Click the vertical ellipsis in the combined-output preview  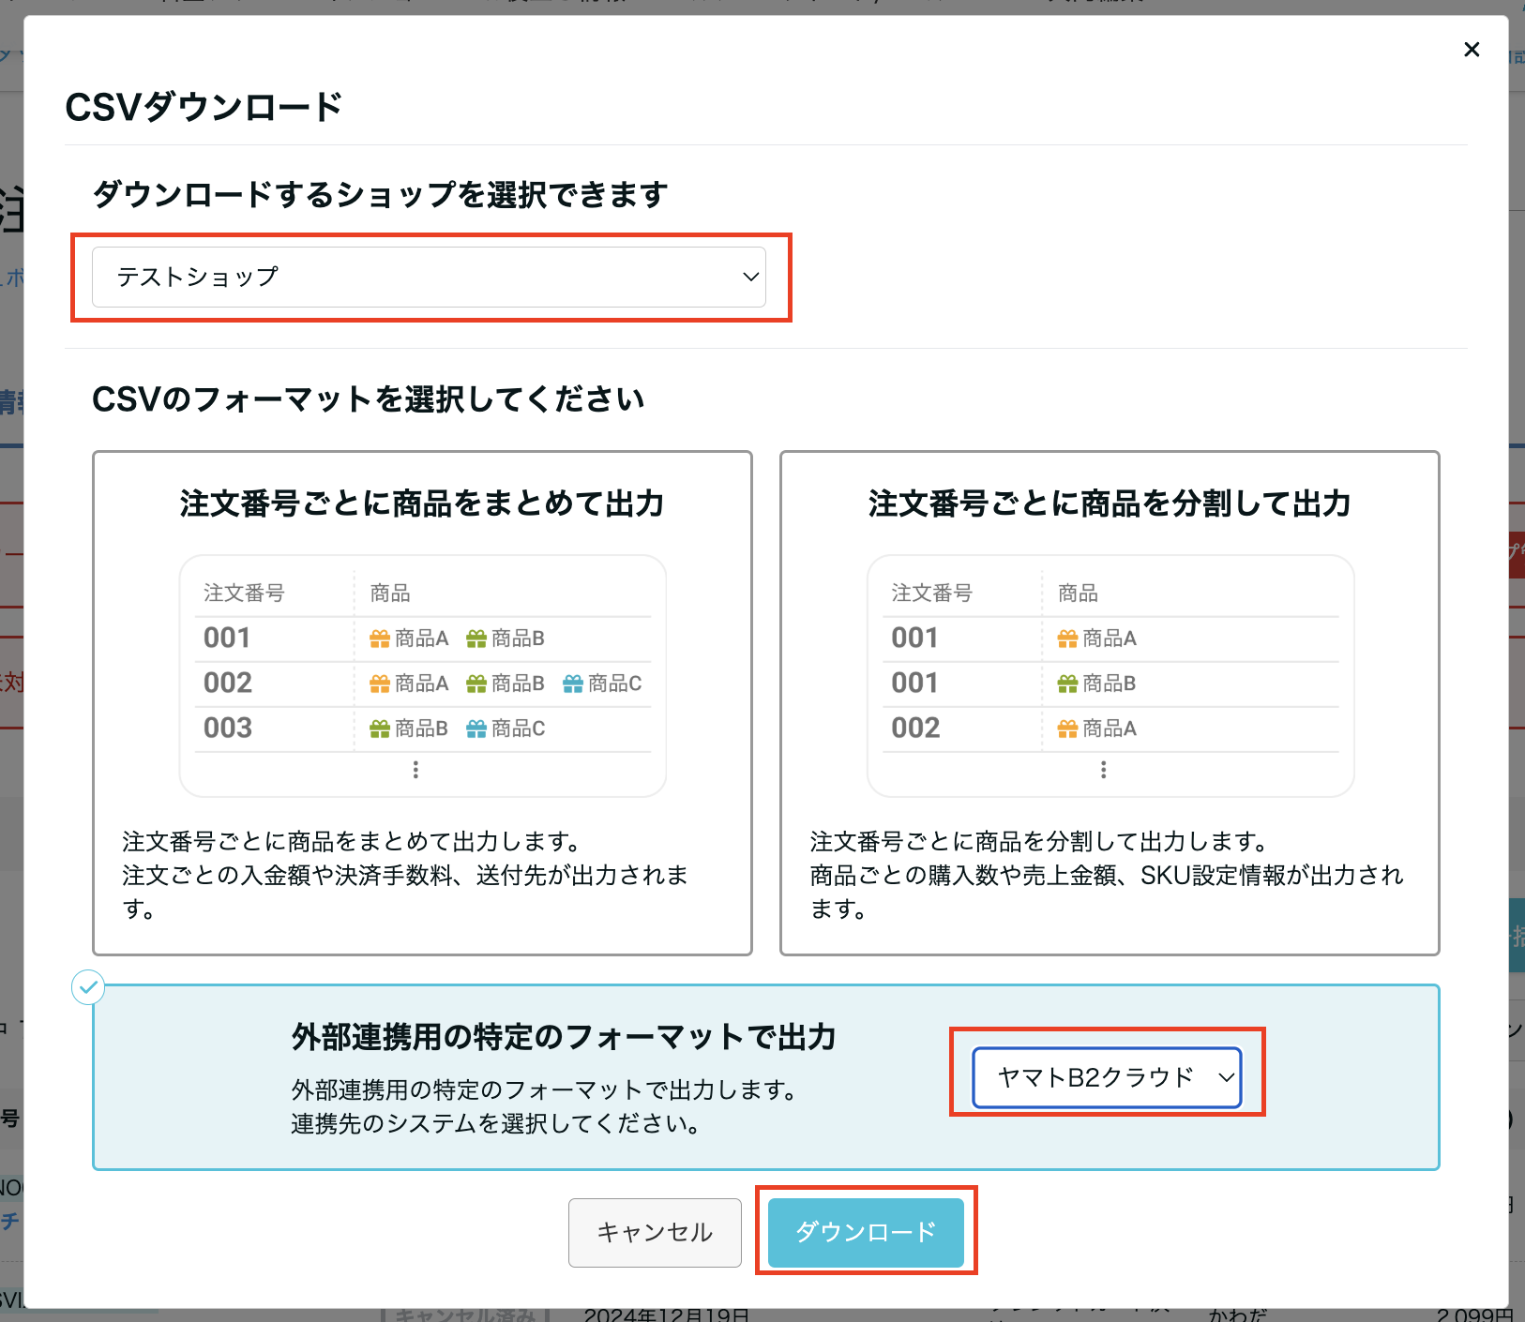click(415, 770)
